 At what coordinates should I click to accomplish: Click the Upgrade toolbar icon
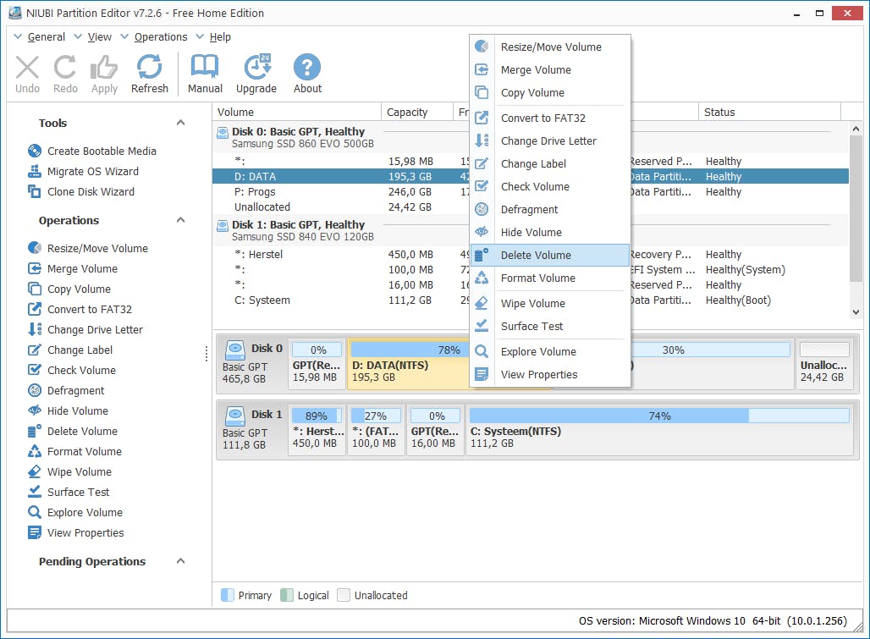(x=256, y=74)
